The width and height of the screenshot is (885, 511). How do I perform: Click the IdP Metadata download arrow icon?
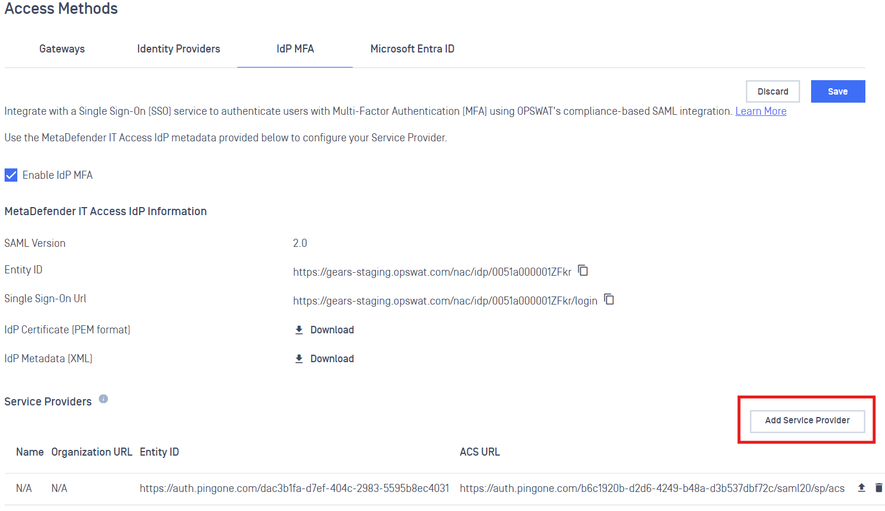(x=299, y=359)
